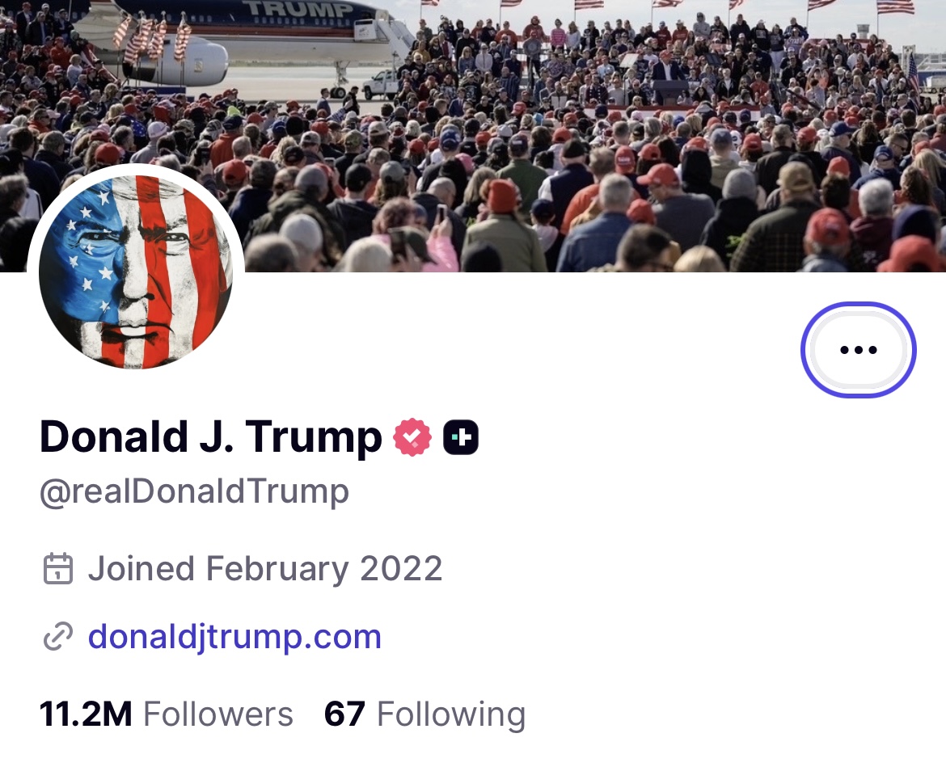Click the @realDonaldTrump handle text
Image resolution: width=946 pixels, height=767 pixels.
point(194,491)
